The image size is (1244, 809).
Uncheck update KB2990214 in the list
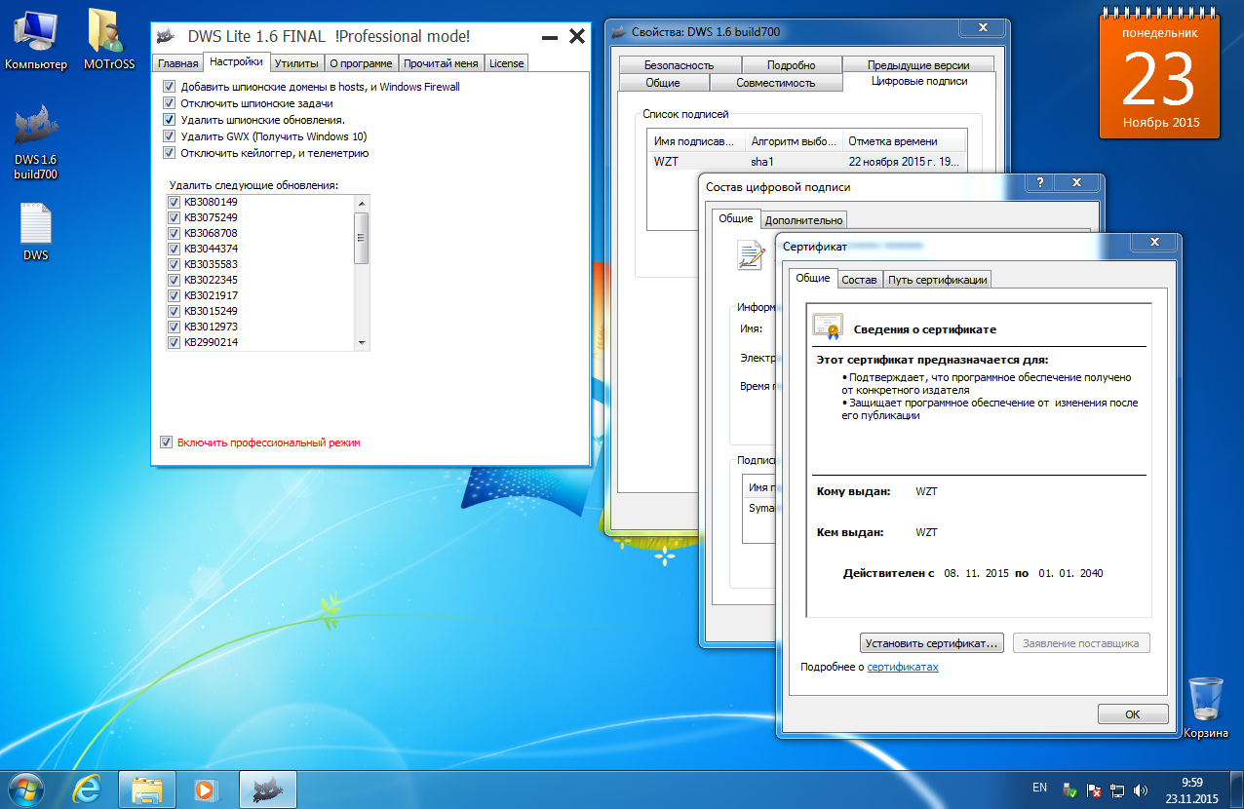pyautogui.click(x=175, y=342)
